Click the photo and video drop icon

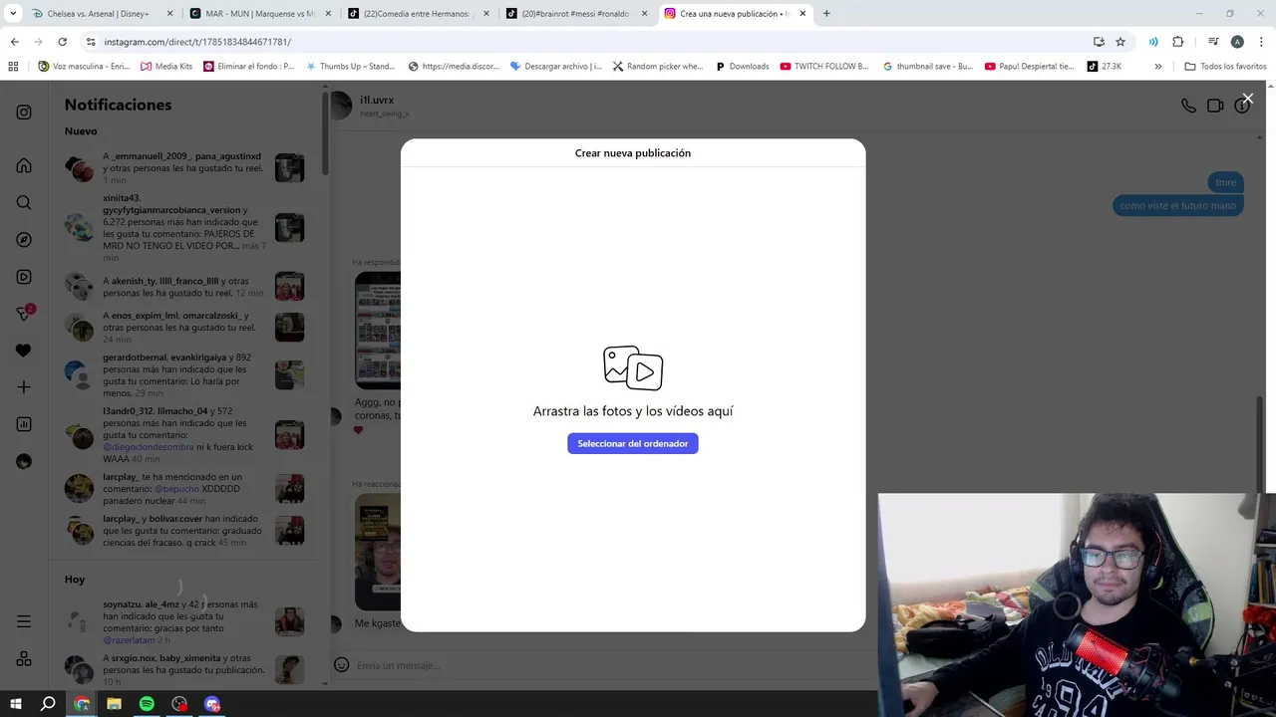pos(633,368)
